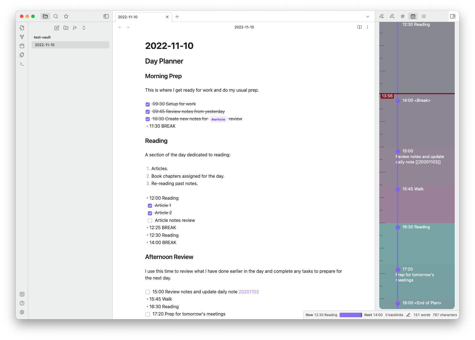Open the 20201103 note link
475x340 pixels.
click(249, 292)
